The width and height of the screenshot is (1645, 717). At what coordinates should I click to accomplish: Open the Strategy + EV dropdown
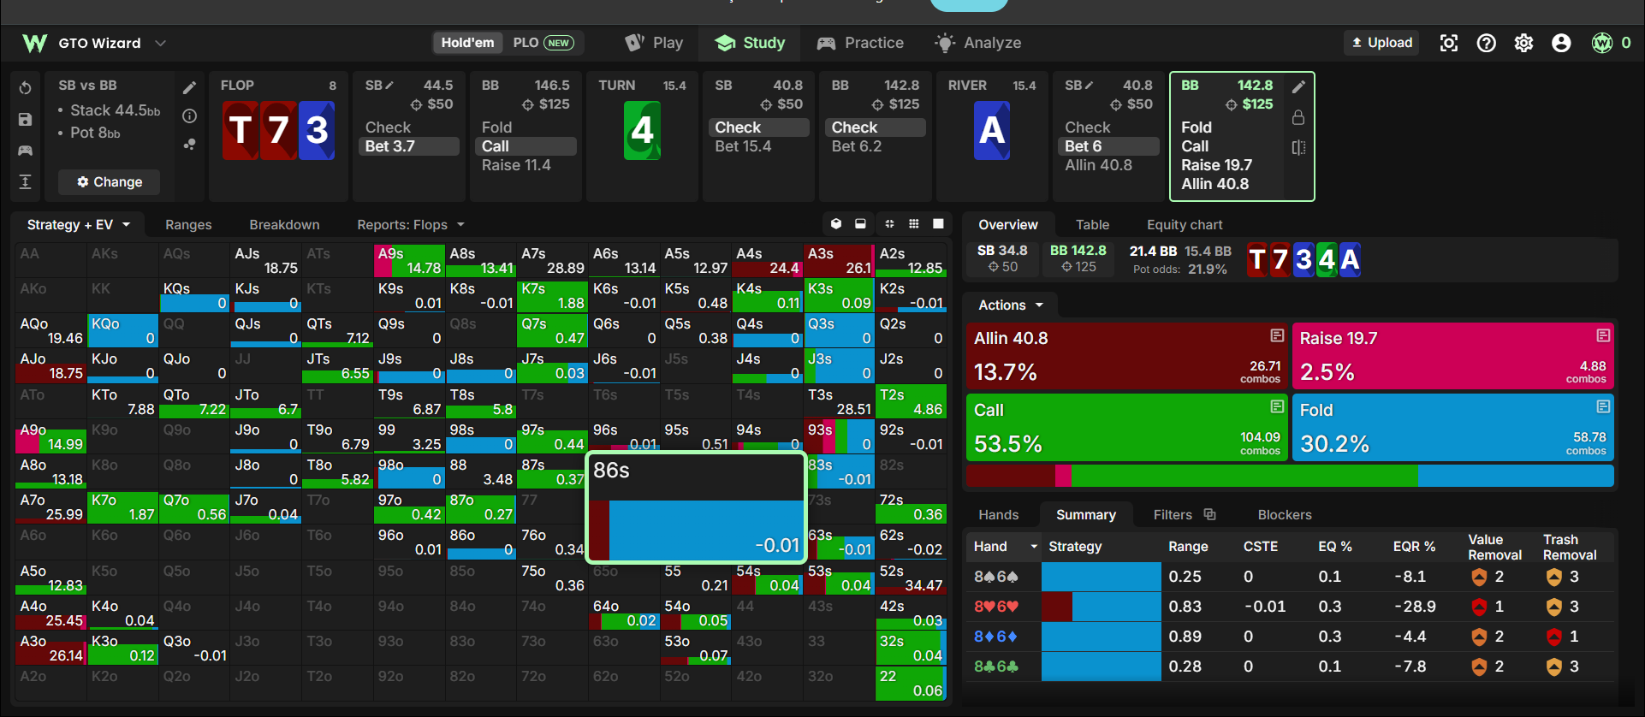[78, 224]
